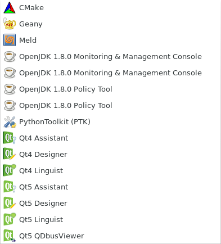Launch the first OpenJDK 1.8.0 Policy Tool
This screenshot has height=244, width=221.
[66, 89]
